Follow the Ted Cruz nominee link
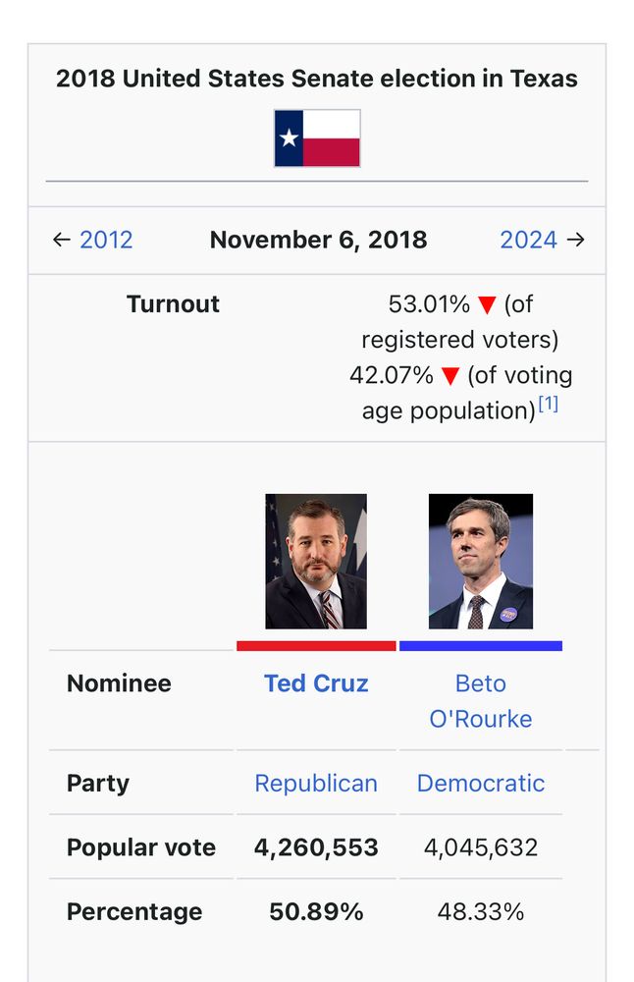This screenshot has height=982, width=634. point(316,683)
